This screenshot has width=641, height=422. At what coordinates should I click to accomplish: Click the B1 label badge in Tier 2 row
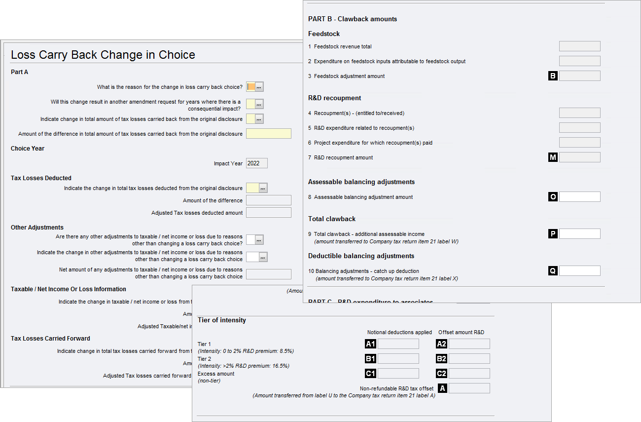pos(370,359)
